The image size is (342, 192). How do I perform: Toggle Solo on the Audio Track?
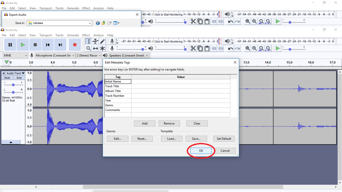coord(19,78)
